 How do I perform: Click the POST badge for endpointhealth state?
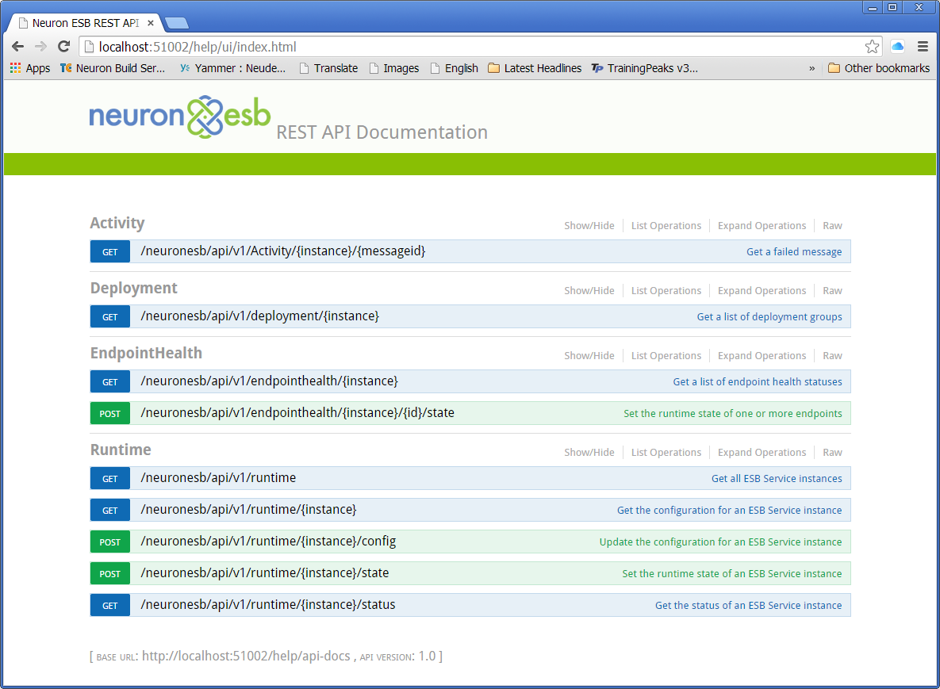109,413
